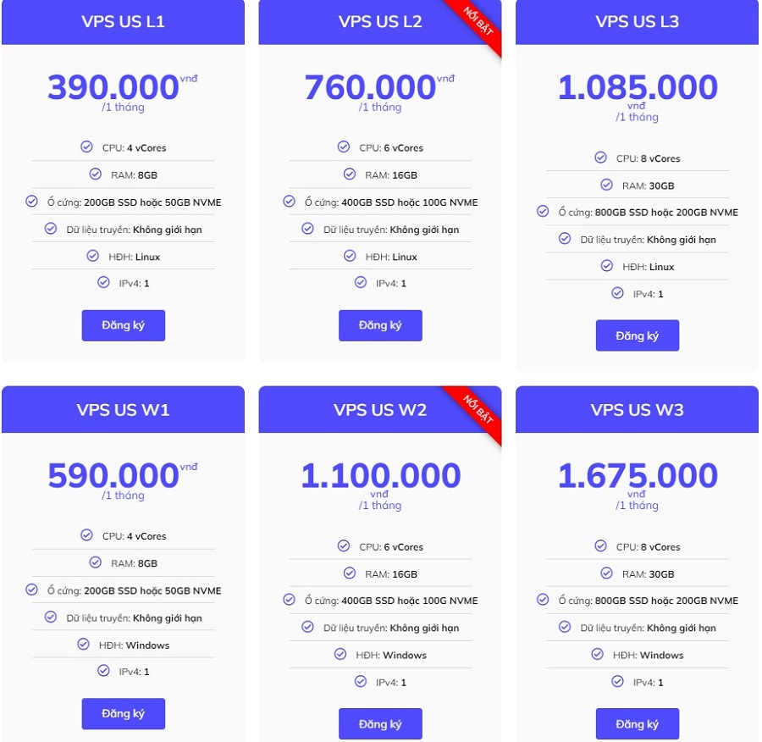Click checkmark icon beside 800GB SSD in L3
Image resolution: width=762 pixels, height=742 pixels.
(x=543, y=212)
